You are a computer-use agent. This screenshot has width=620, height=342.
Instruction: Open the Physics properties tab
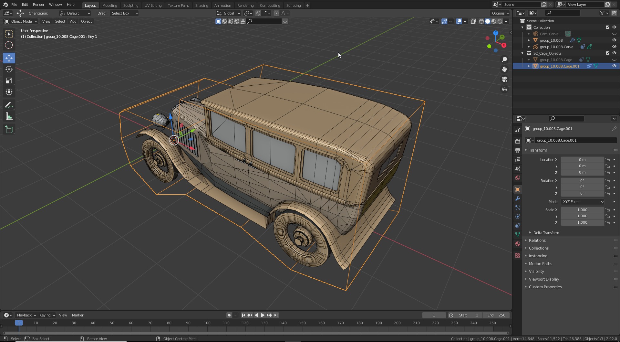point(518,217)
